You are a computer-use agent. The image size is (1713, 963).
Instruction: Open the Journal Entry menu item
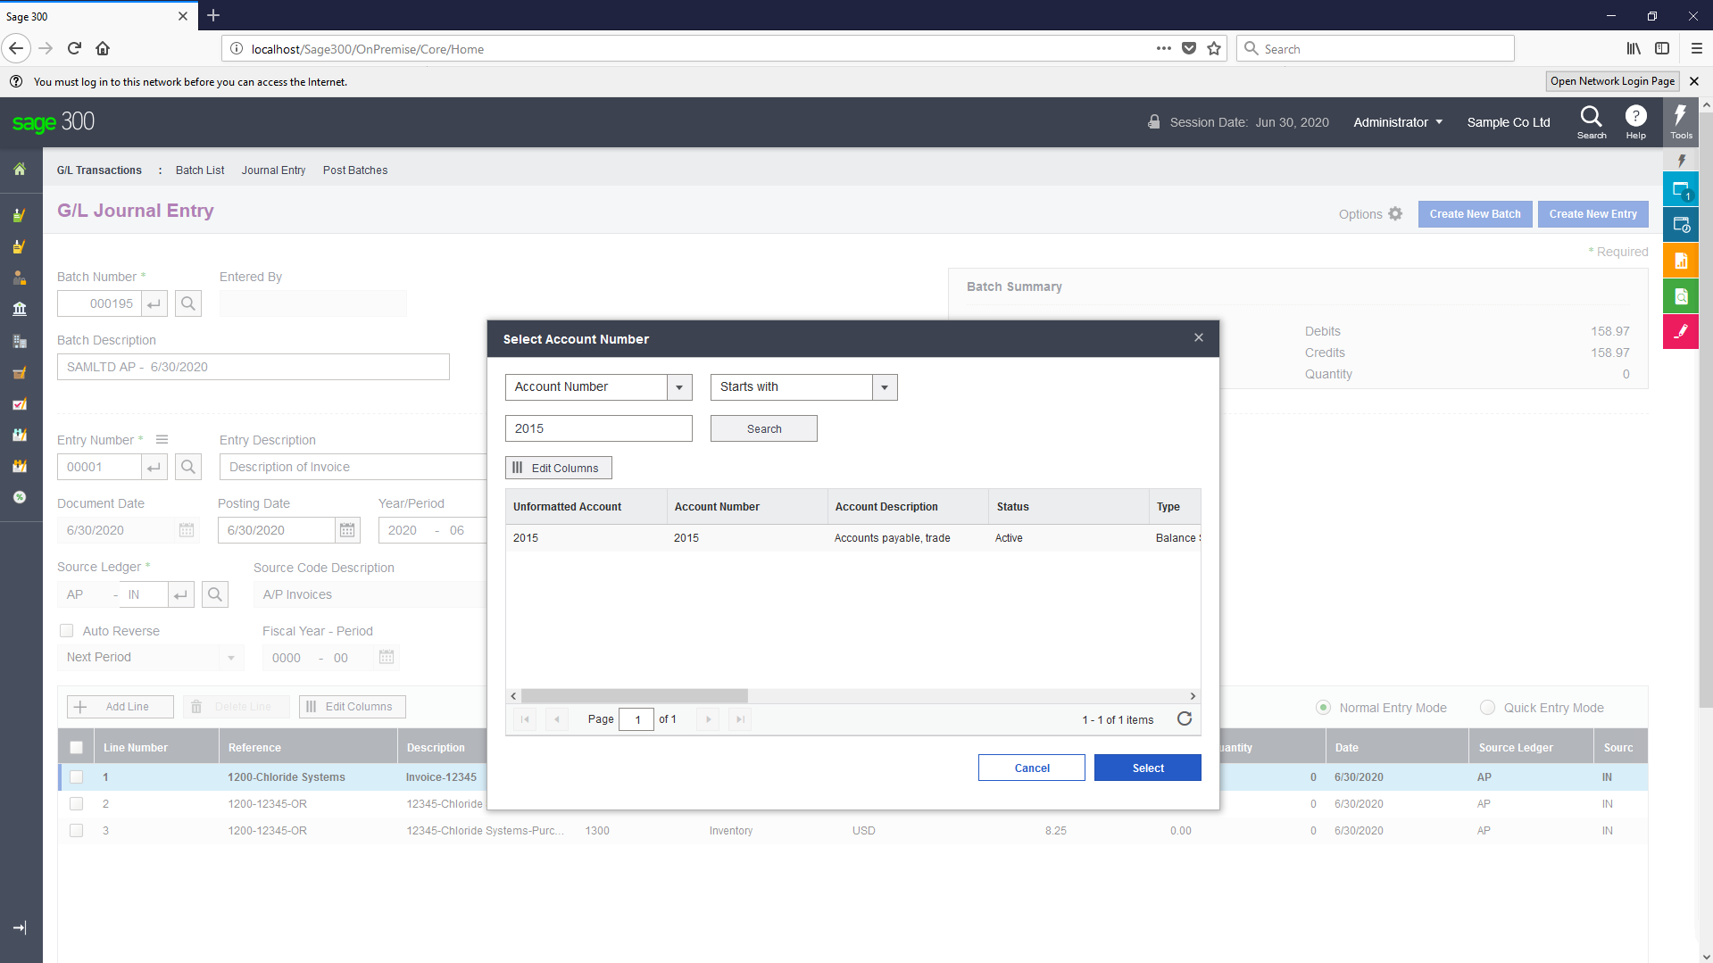click(273, 170)
